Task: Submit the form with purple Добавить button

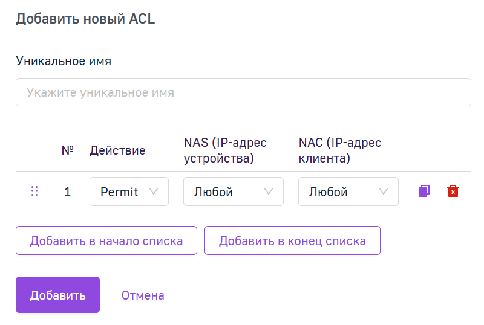Action: click(x=57, y=295)
